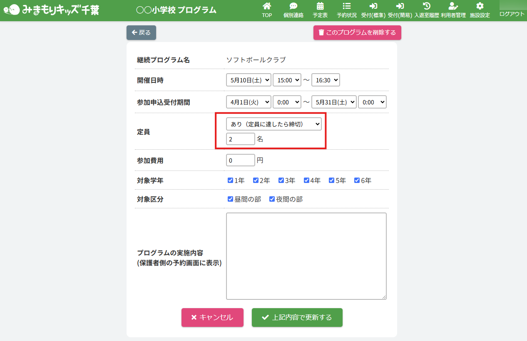
Task: Open 予約状況 list icon
Action: click(346, 6)
